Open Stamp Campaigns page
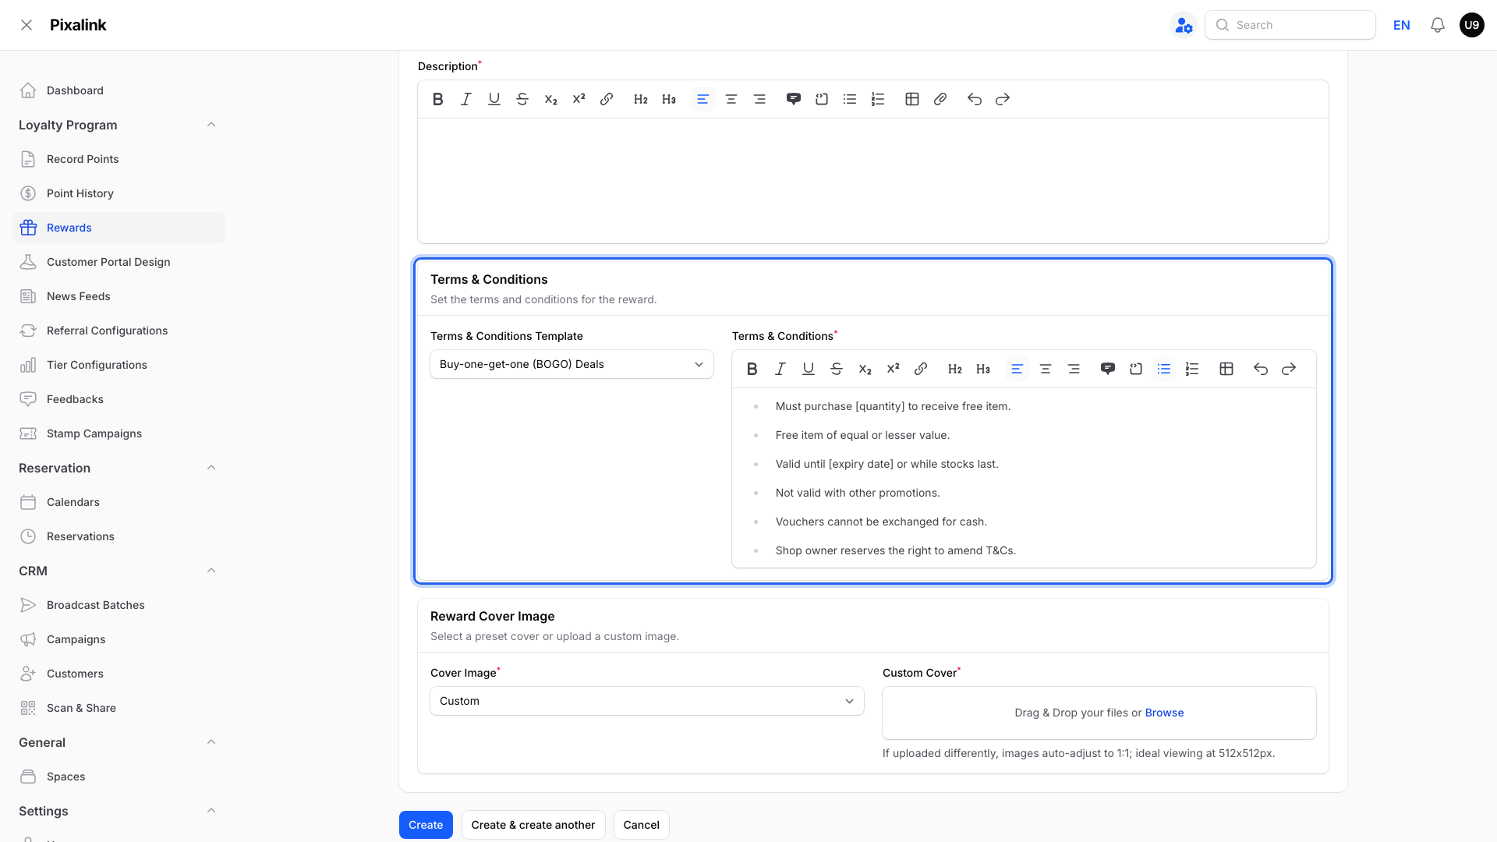The height and width of the screenshot is (842, 1497). (x=119, y=433)
